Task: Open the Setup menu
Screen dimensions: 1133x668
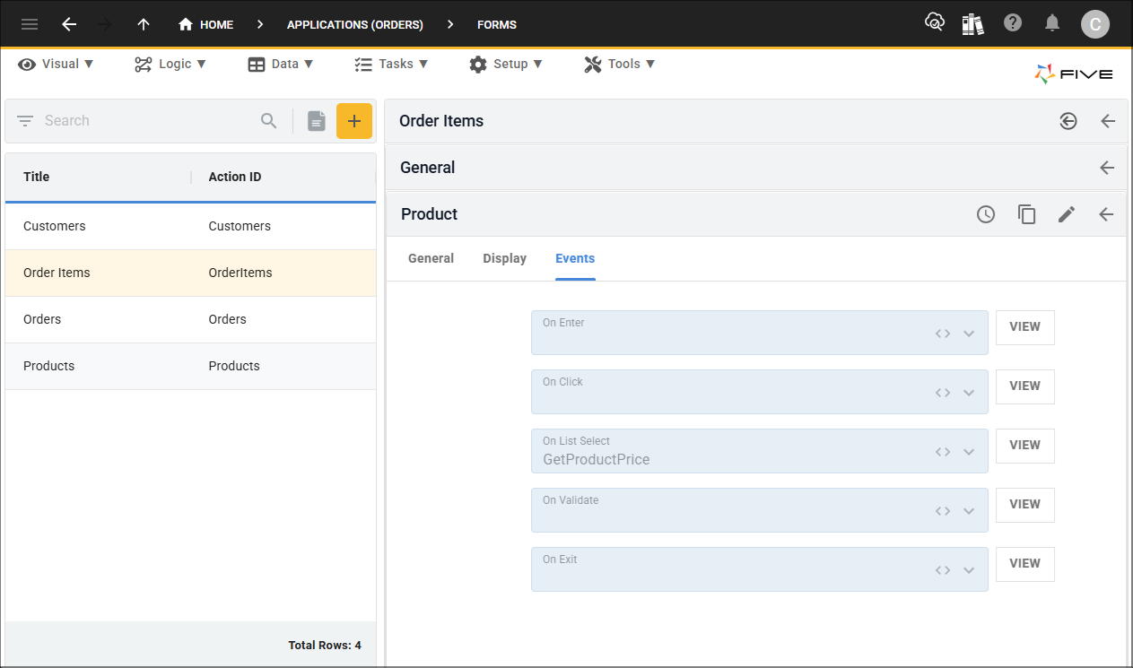Action: [506, 64]
